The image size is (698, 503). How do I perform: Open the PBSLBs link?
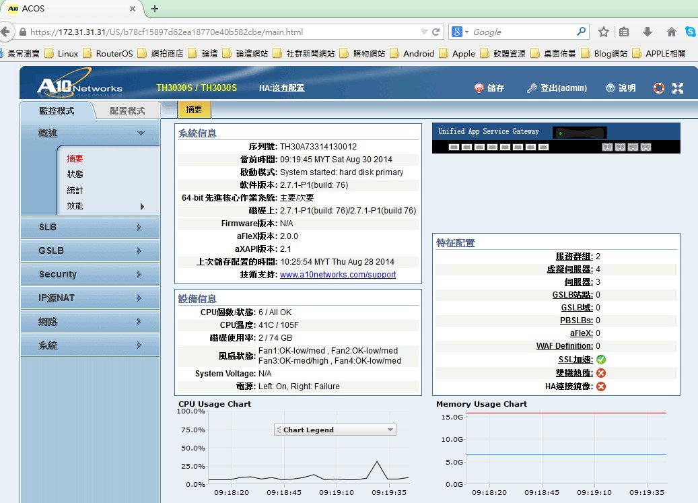[x=576, y=321]
